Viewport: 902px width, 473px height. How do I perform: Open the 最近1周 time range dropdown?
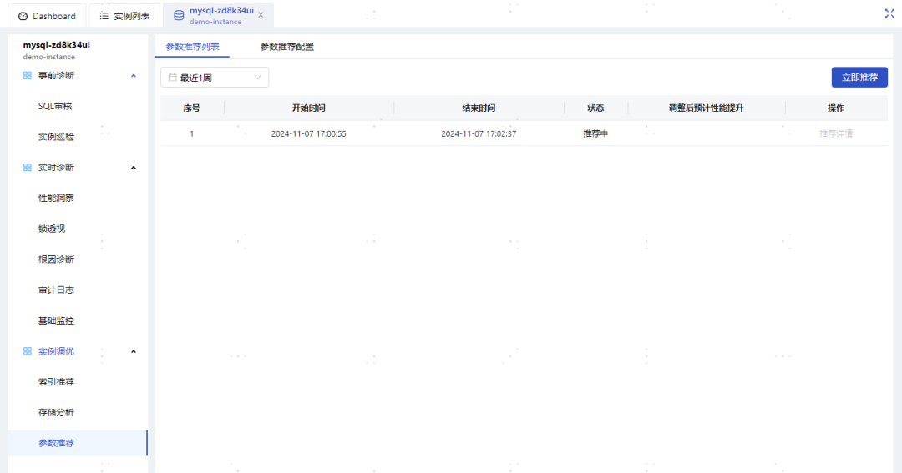tap(215, 78)
